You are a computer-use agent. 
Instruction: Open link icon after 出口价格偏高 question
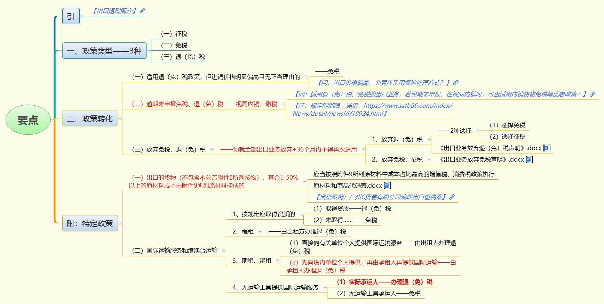[x=456, y=83]
